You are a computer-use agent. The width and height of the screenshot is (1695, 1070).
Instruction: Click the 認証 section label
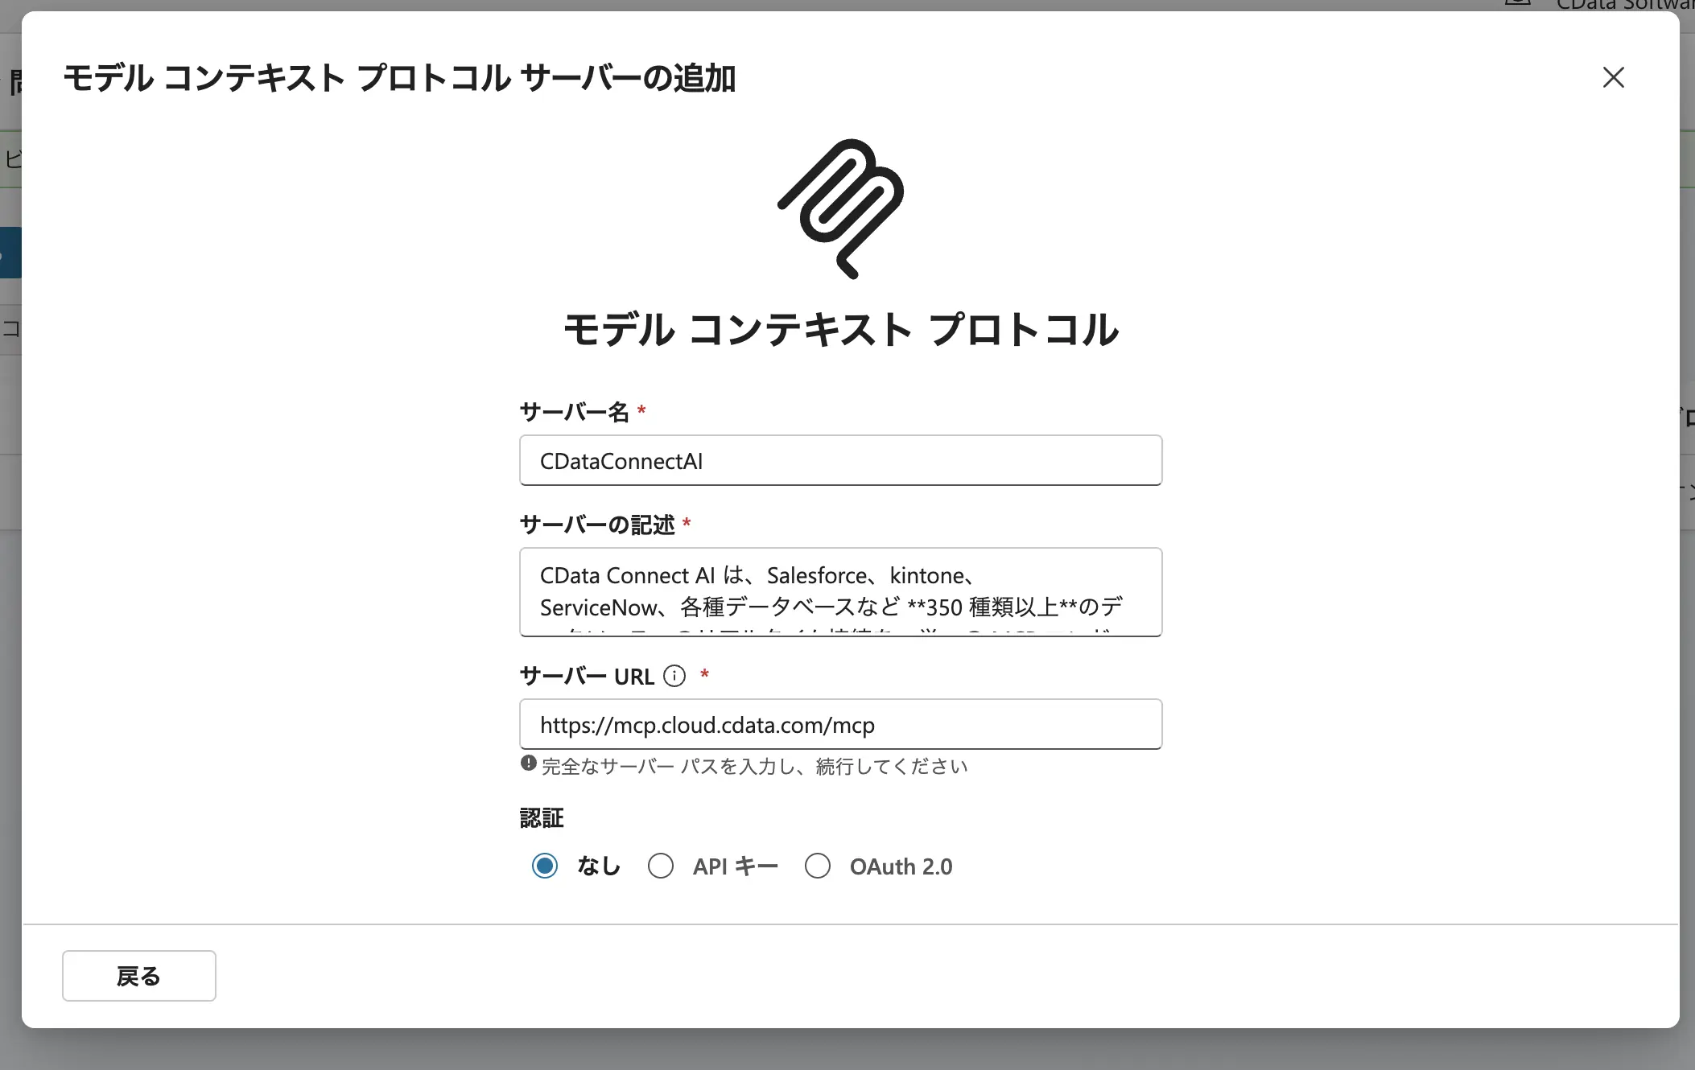[x=542, y=817]
